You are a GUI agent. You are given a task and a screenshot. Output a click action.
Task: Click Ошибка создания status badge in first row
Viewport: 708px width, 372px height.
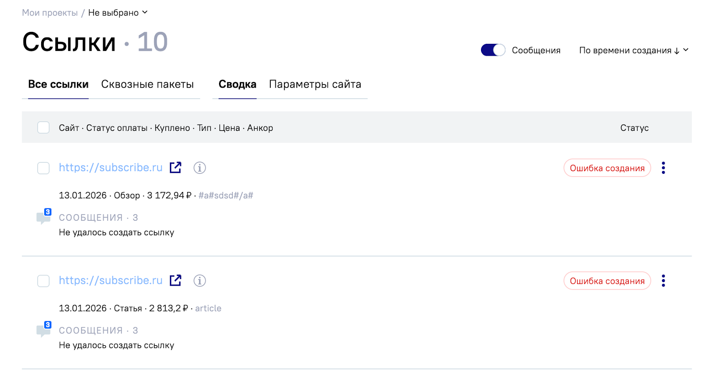point(607,168)
